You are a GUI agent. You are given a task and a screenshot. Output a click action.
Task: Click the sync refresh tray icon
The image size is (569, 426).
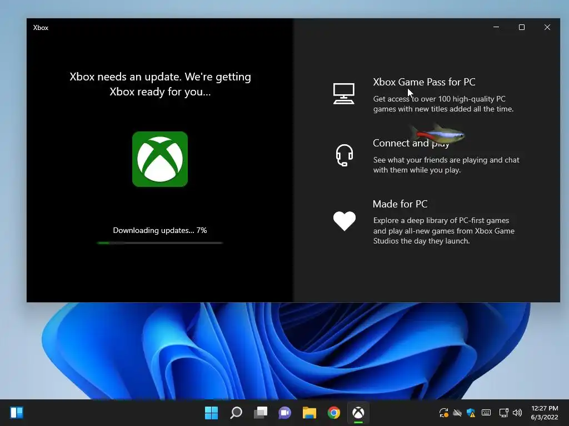click(443, 413)
